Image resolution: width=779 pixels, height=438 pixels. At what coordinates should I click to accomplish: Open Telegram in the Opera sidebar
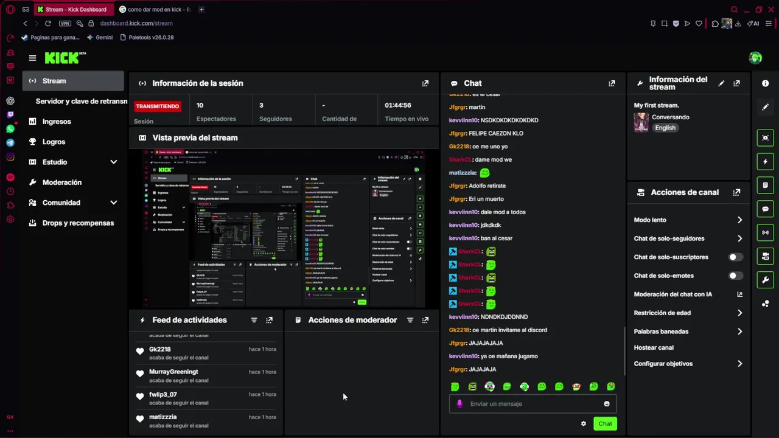tap(10, 143)
